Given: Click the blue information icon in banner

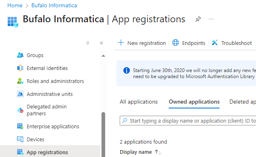Looking at the screenshot, I should 127,70.
